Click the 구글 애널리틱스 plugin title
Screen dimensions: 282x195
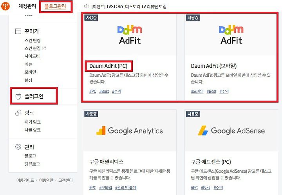coord(106,162)
